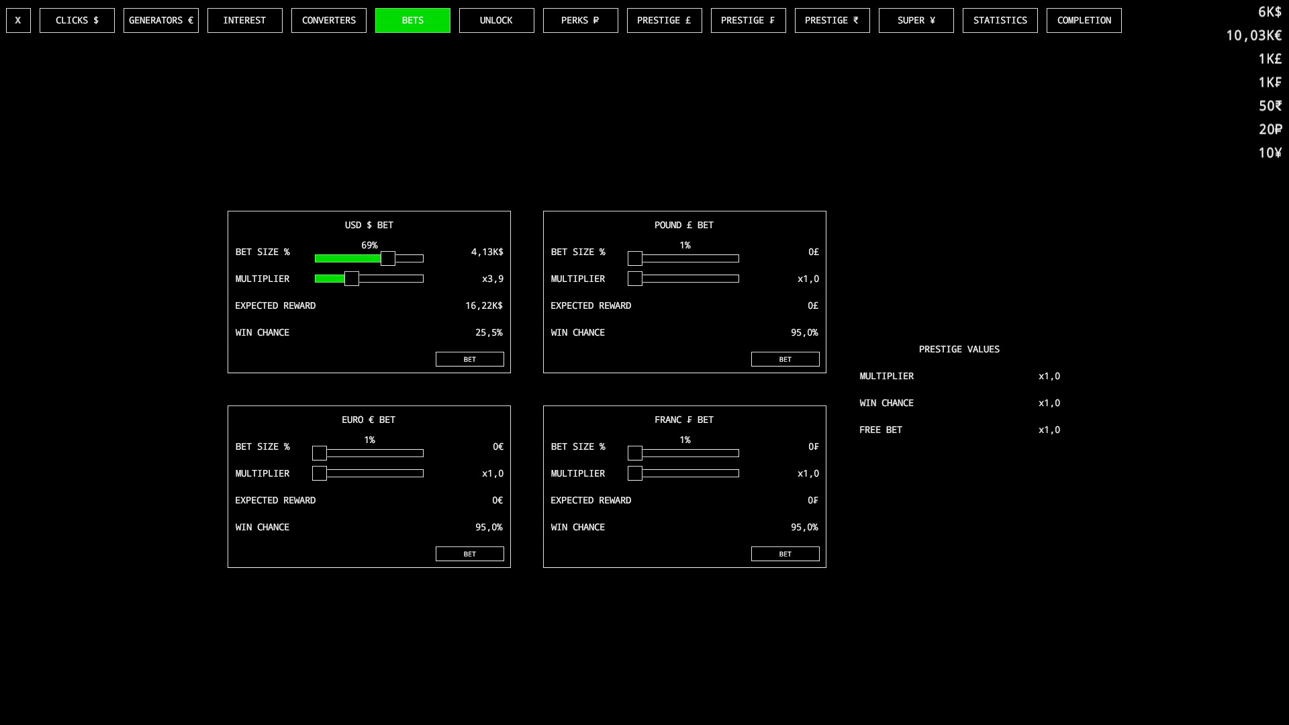The width and height of the screenshot is (1289, 725).
Task: Click the X button top-left
Action: click(17, 20)
